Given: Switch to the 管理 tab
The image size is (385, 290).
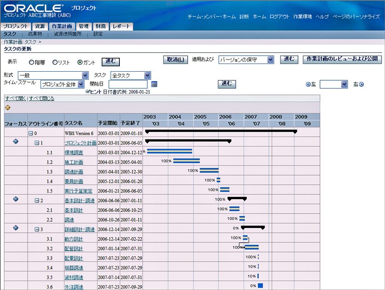Looking at the screenshot, I should pyautogui.click(x=84, y=26).
